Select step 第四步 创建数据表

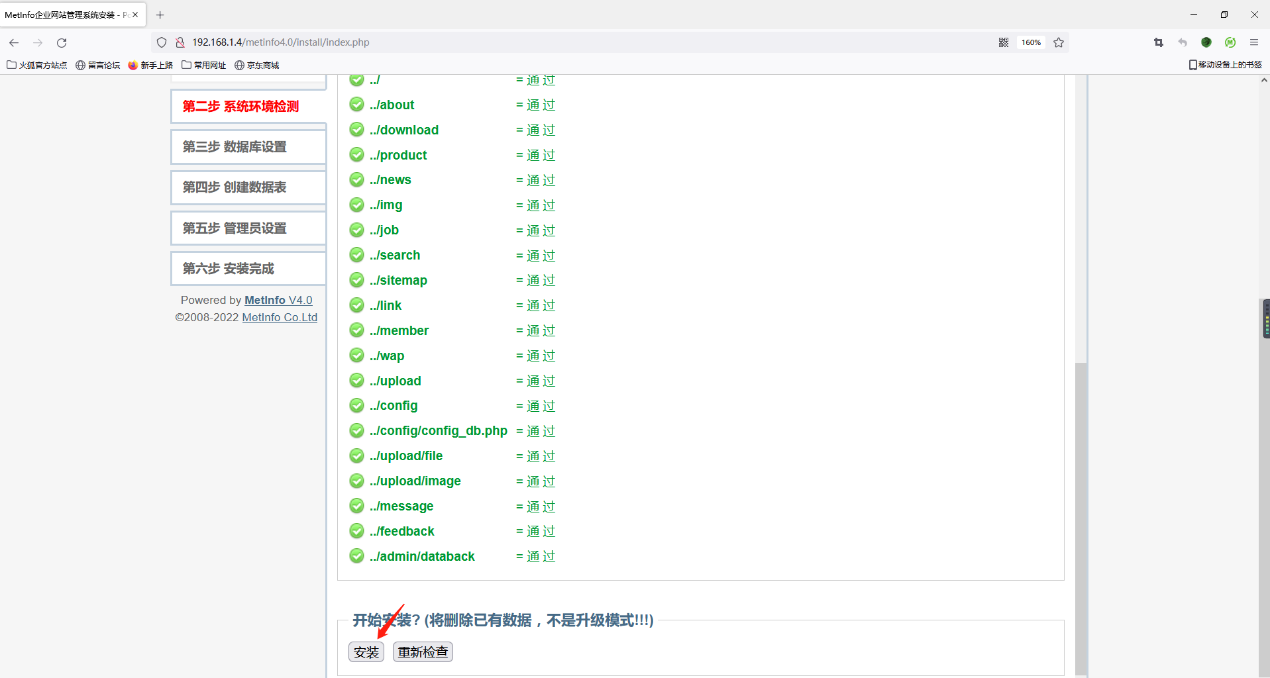tap(248, 187)
